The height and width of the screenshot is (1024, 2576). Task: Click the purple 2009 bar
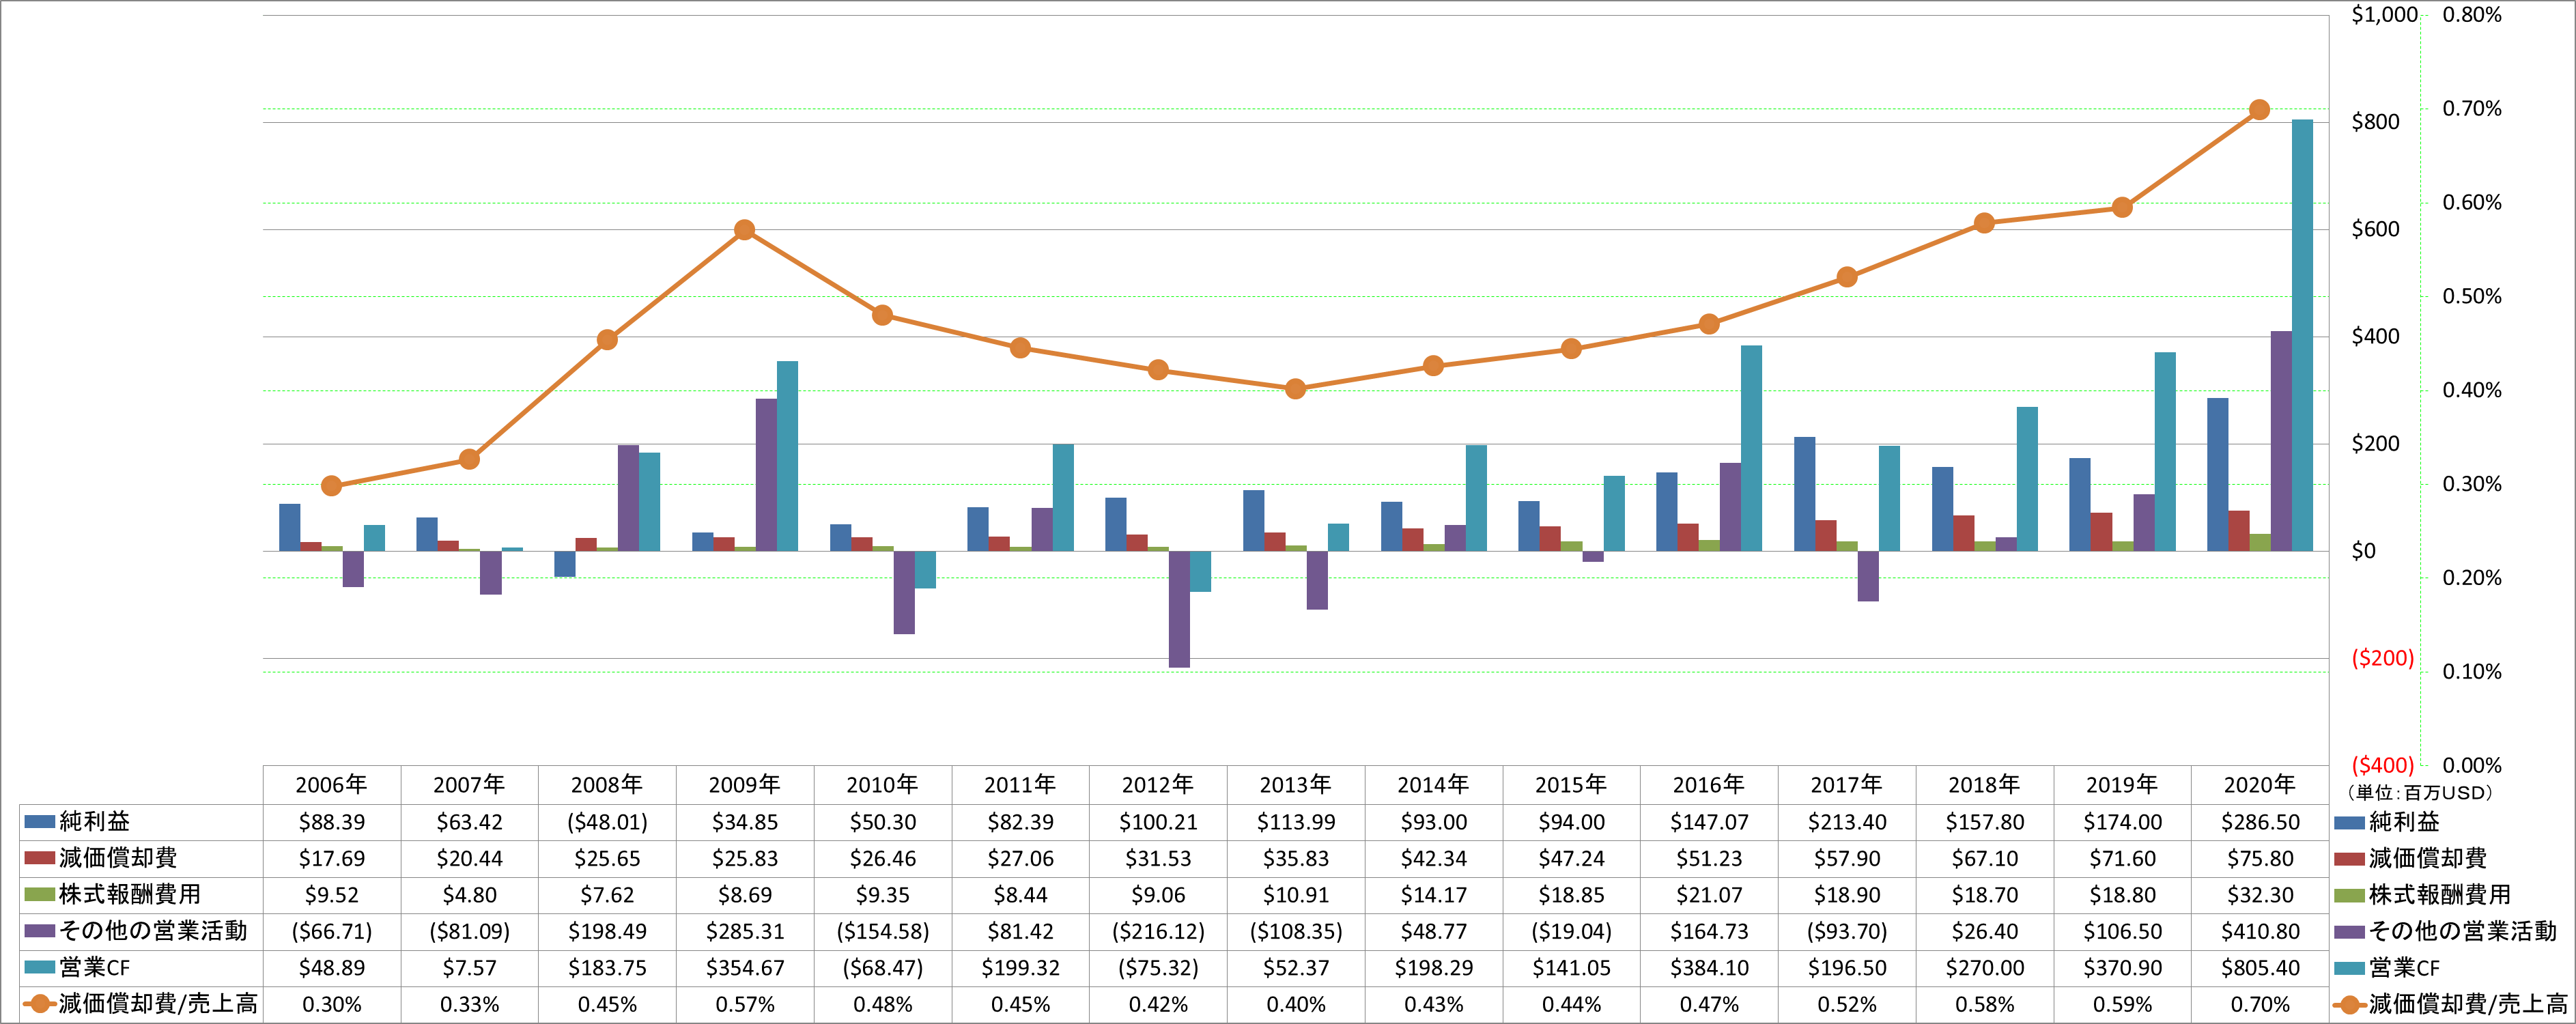766,475
